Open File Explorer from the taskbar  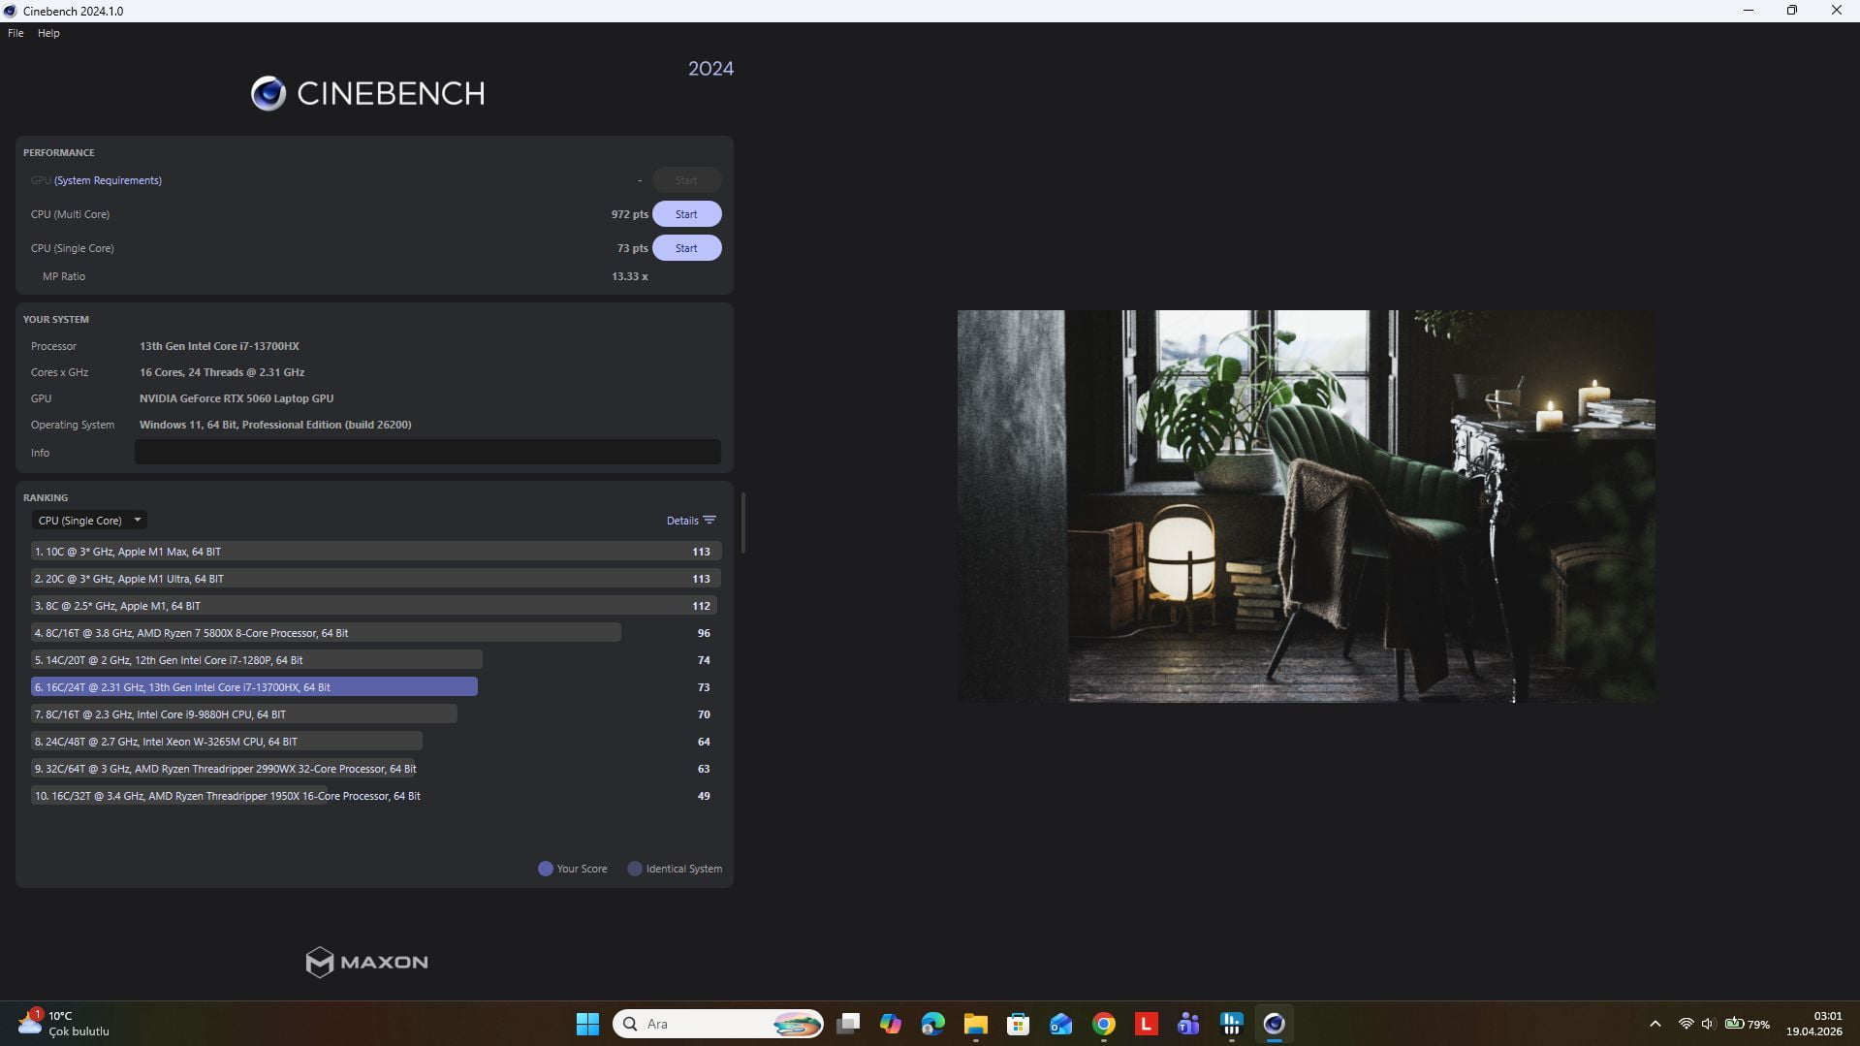point(976,1024)
